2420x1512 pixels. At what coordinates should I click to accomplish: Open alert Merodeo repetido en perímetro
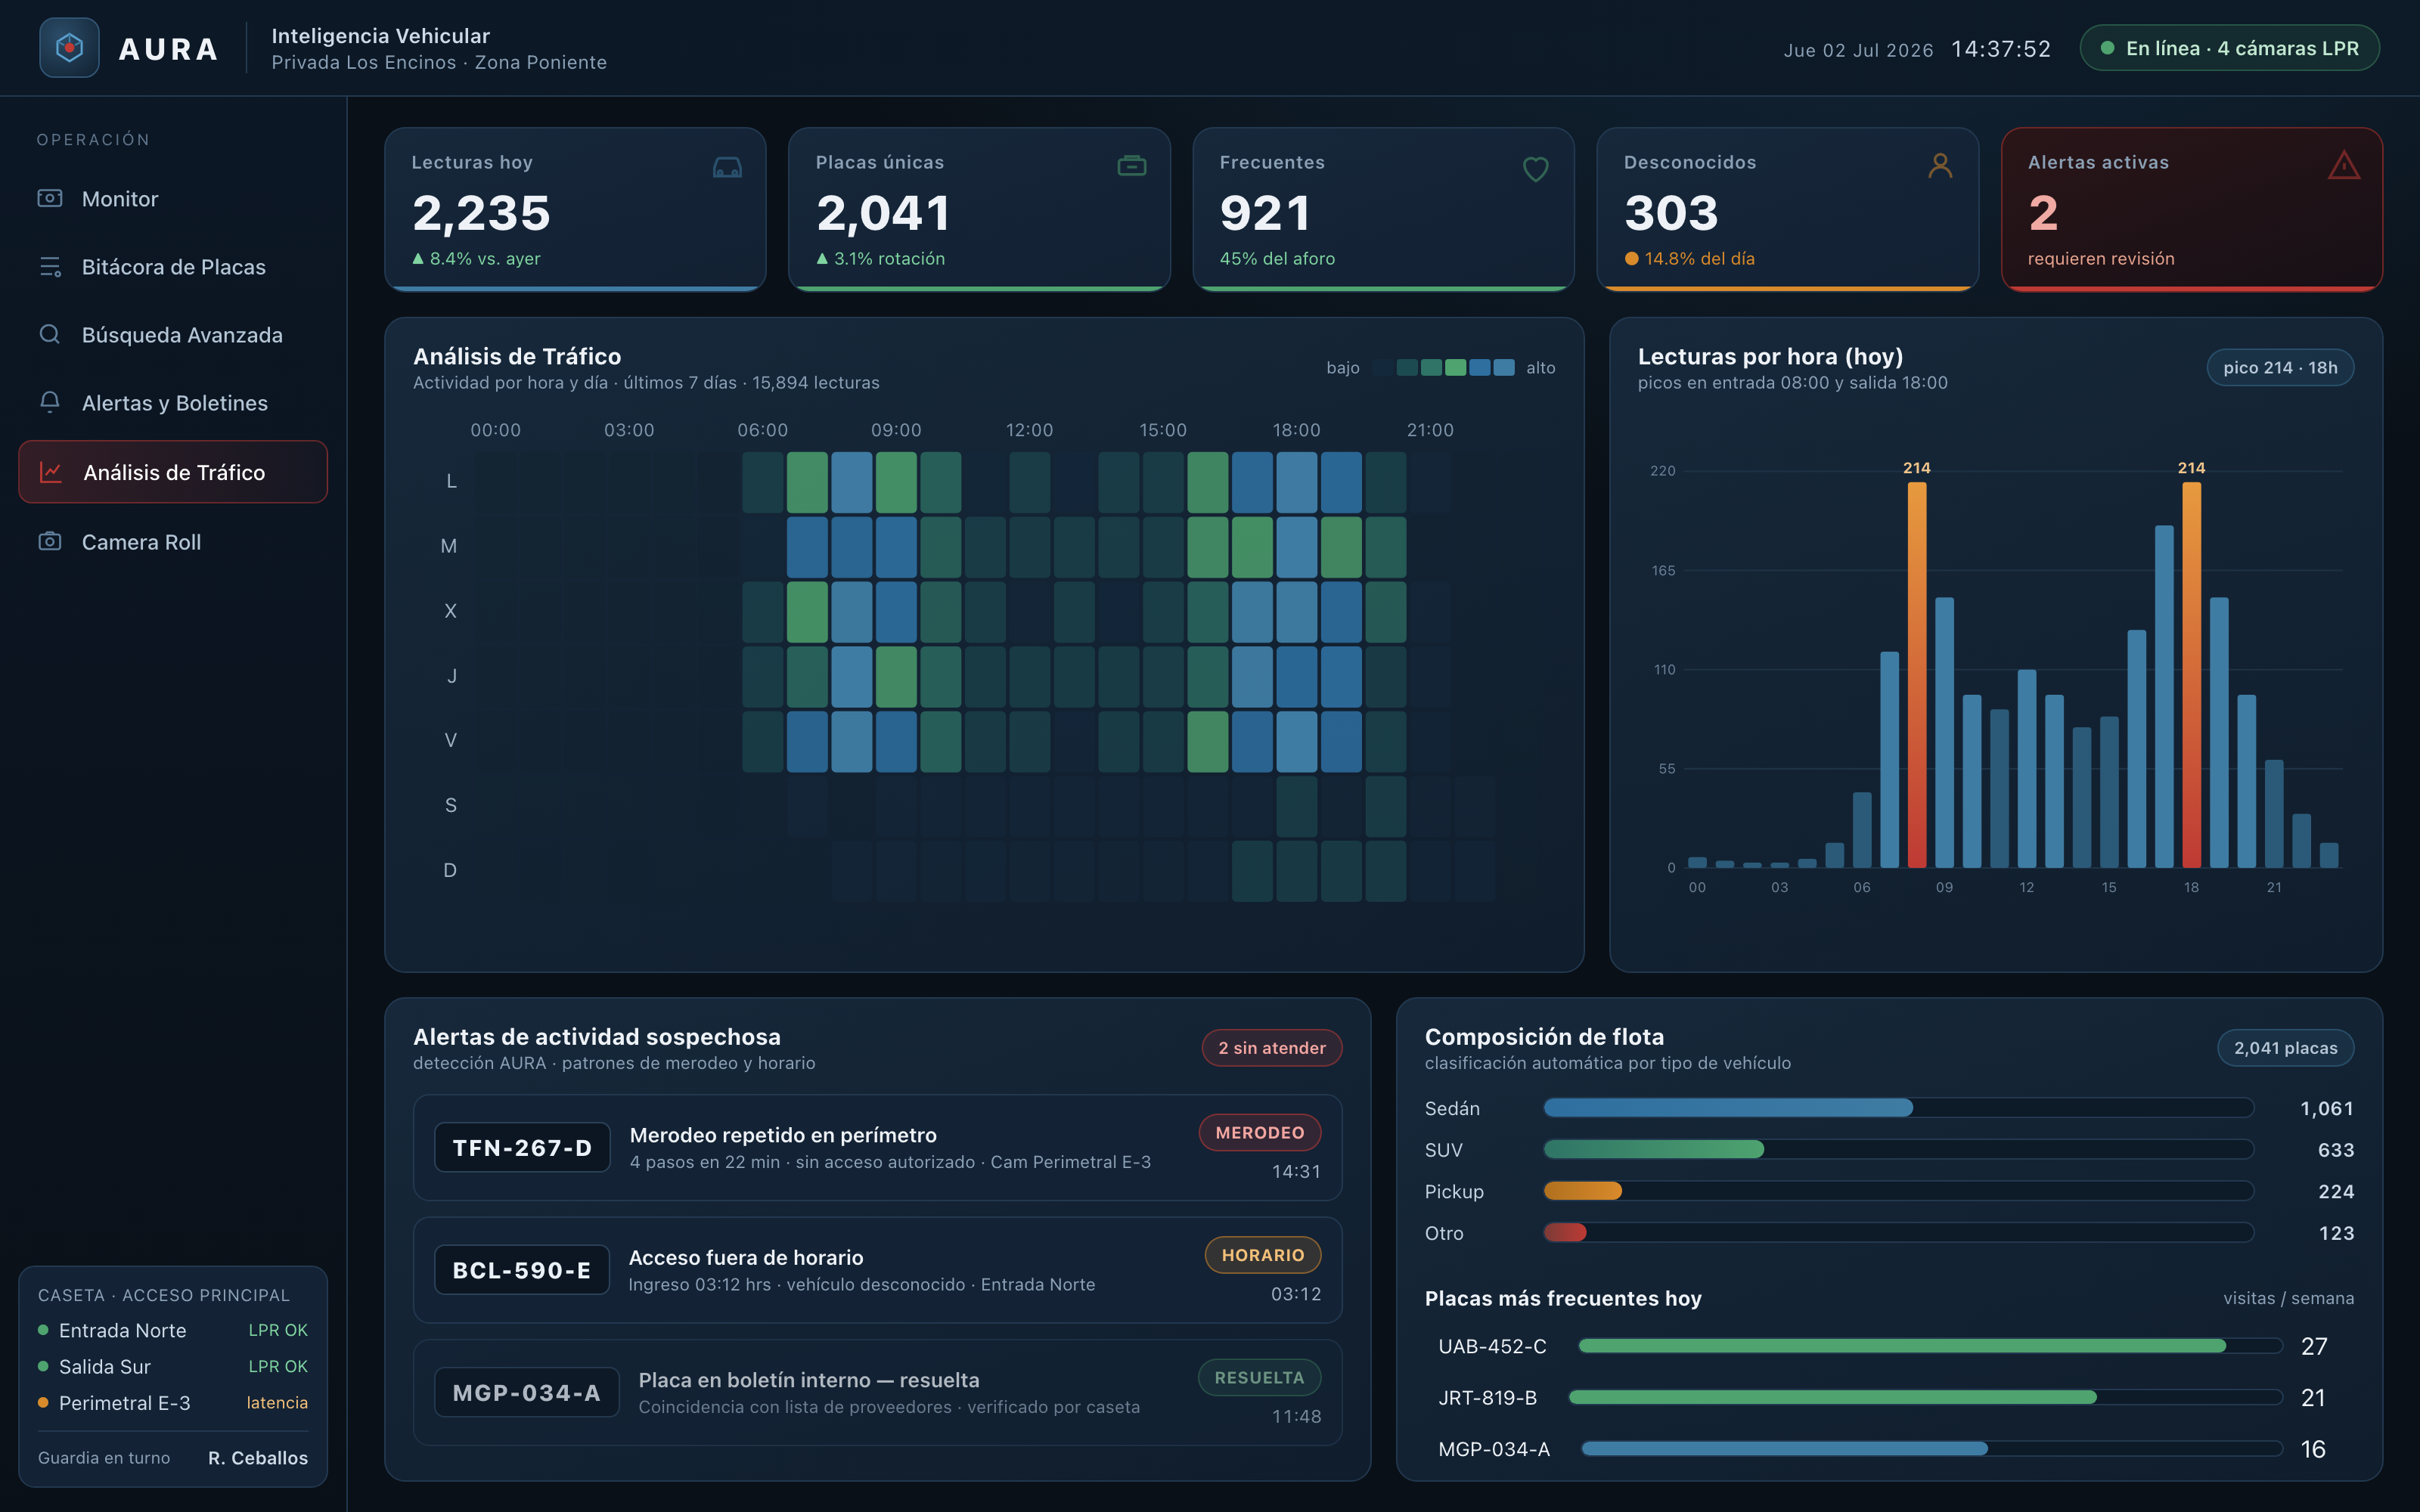[877, 1147]
